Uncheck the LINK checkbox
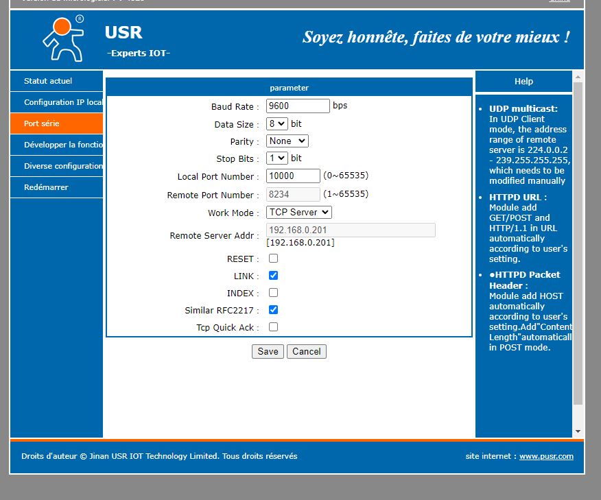Screen dimensions: 601x500 click(273, 276)
